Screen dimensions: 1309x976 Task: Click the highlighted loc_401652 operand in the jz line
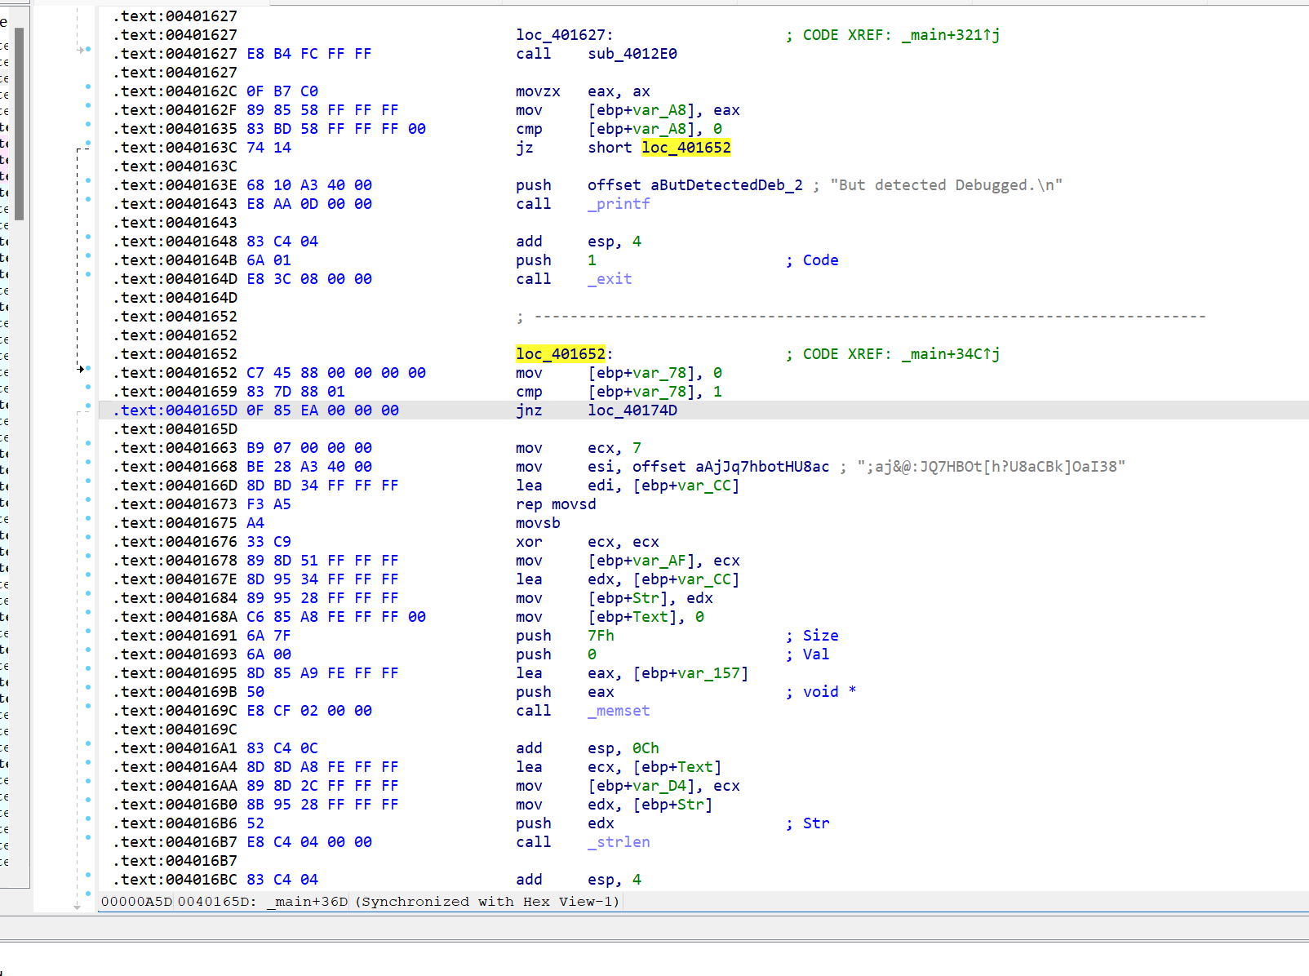pyautogui.click(x=686, y=148)
